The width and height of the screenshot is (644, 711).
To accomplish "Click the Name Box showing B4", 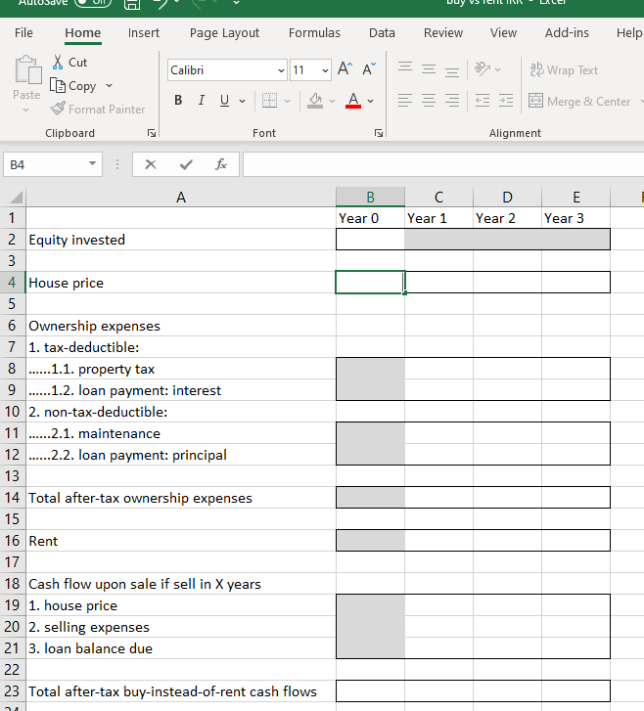I will [x=45, y=164].
